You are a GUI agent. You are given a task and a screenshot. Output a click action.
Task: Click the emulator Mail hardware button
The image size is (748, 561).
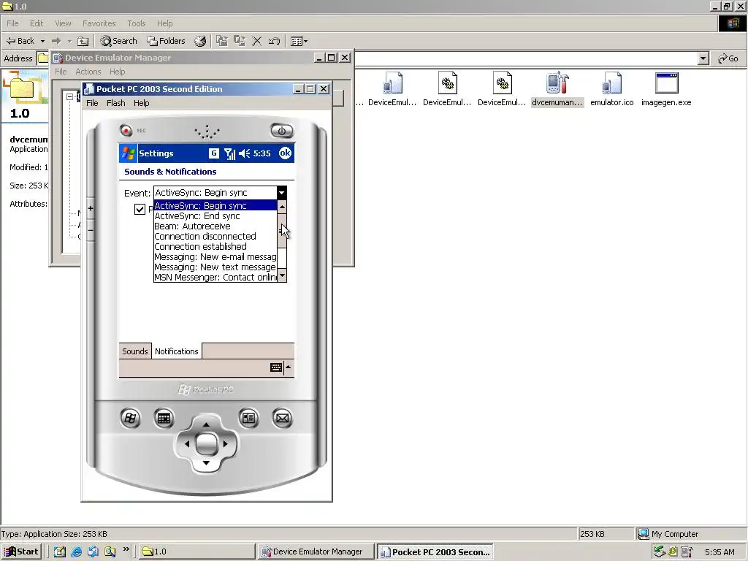click(x=283, y=419)
